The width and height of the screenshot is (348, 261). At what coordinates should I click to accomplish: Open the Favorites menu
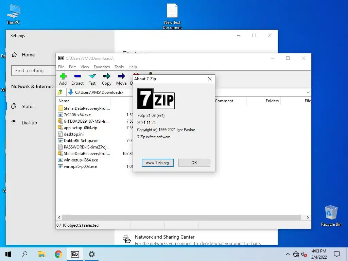click(102, 67)
